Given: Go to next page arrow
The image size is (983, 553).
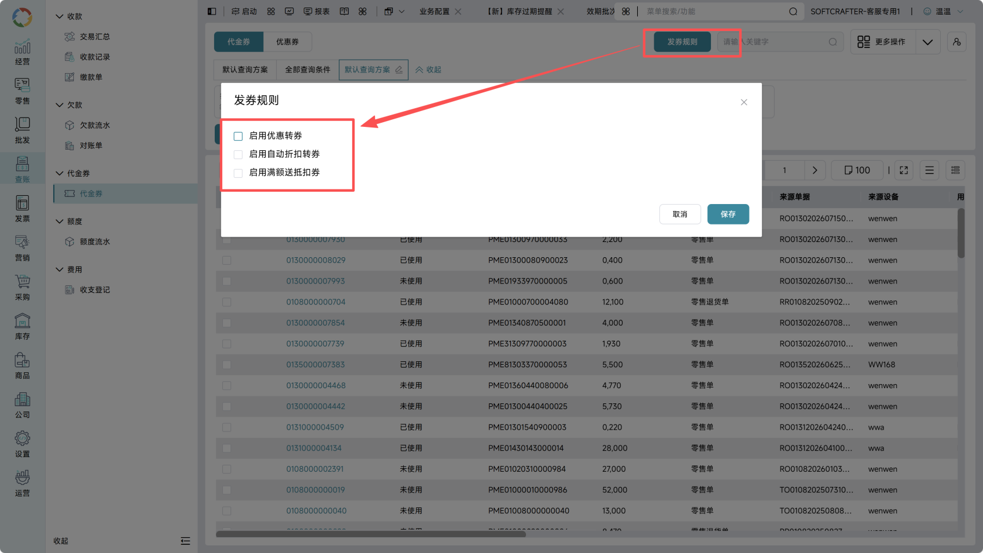Looking at the screenshot, I should point(814,170).
